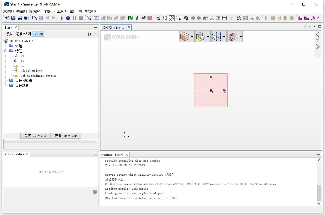Viewport: 325px width, 215px height.
Task: Minimize the Output panel
Action: pyautogui.click(x=318, y=155)
